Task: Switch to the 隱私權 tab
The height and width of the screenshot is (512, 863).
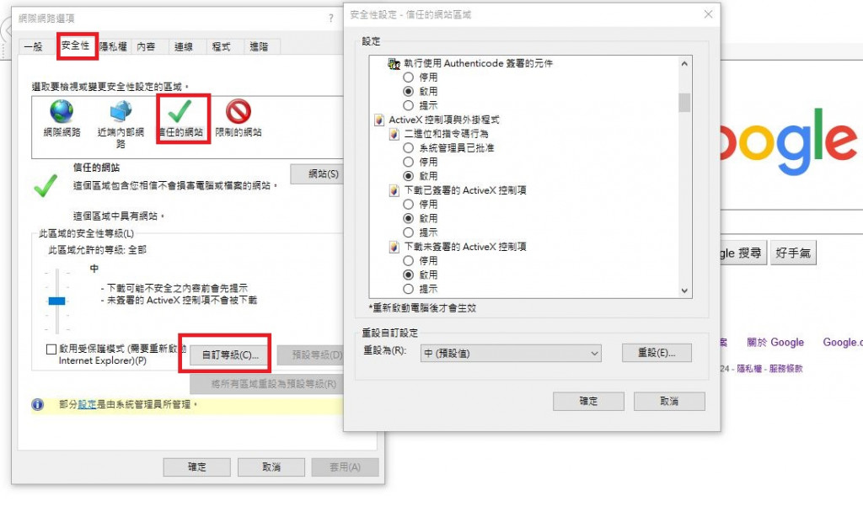Action: 114,47
